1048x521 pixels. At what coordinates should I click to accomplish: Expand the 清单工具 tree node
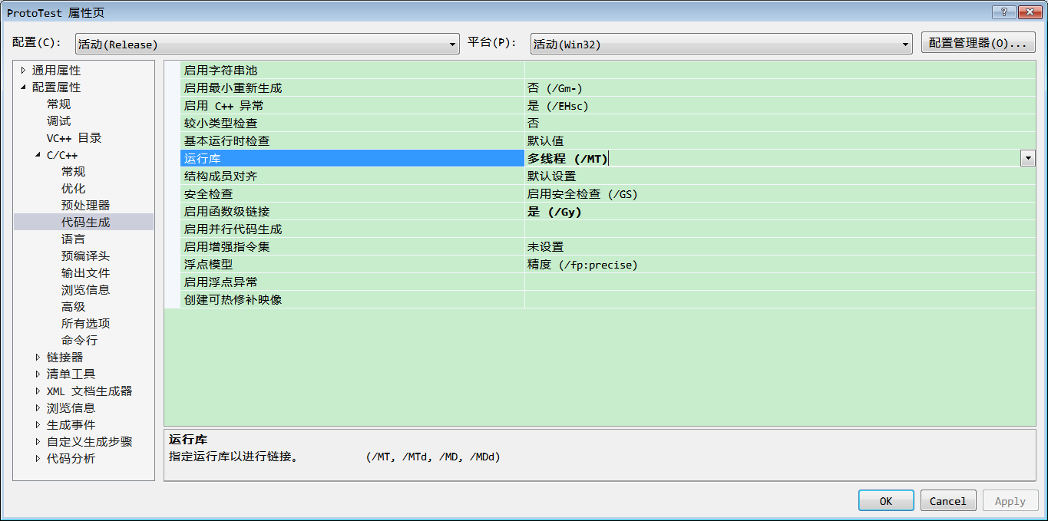[38, 374]
